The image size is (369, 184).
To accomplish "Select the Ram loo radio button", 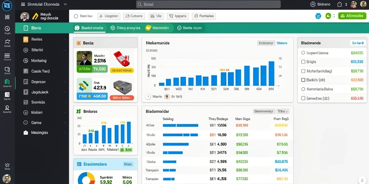I will point(76,16).
